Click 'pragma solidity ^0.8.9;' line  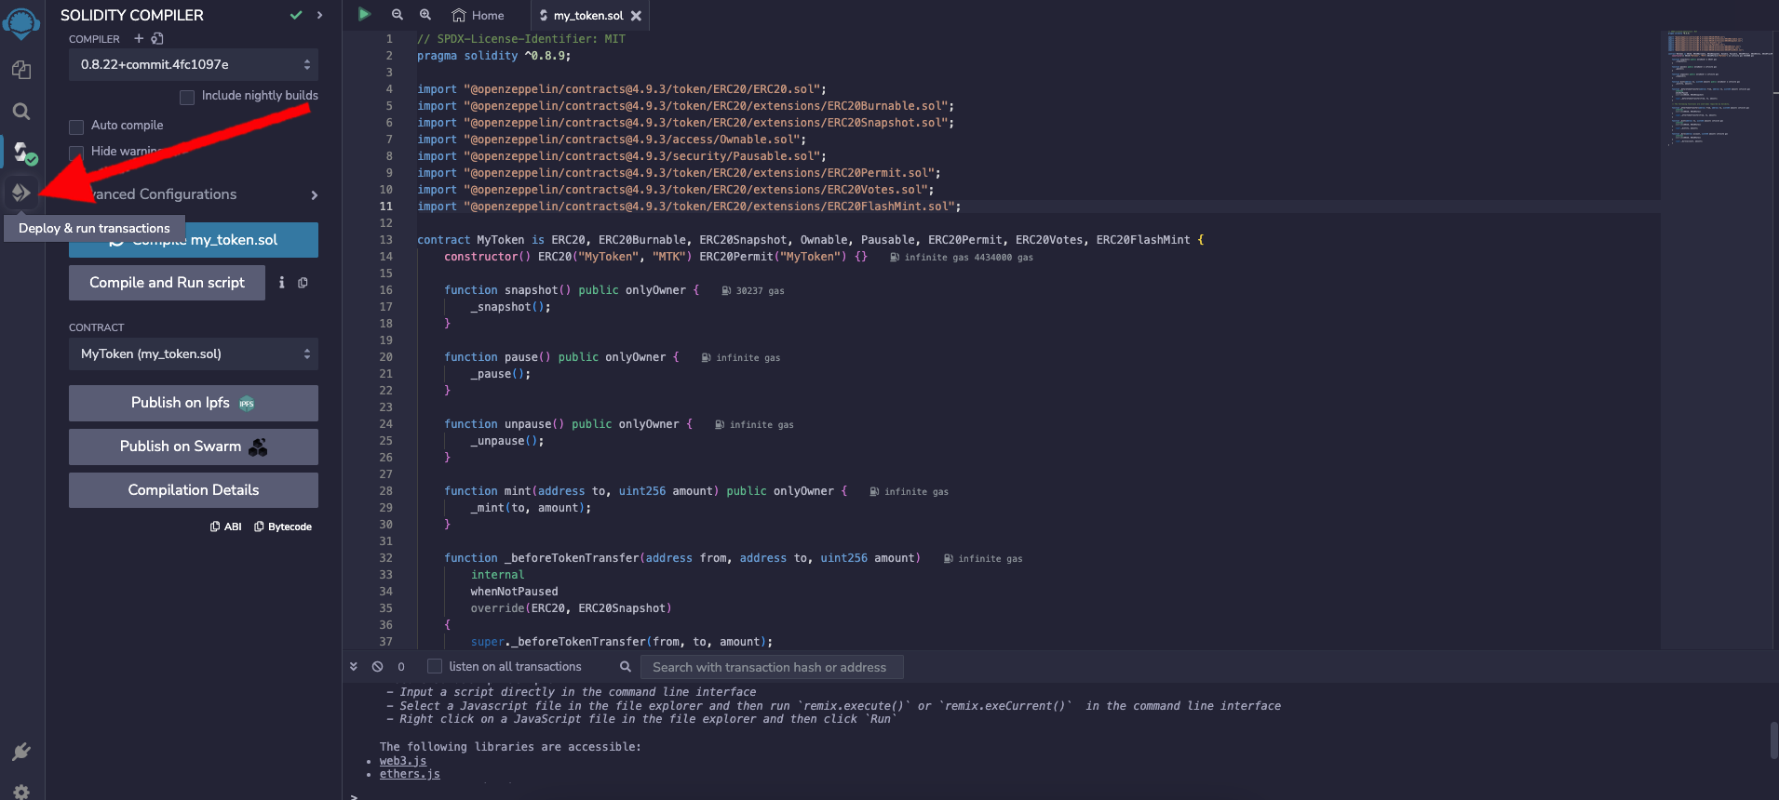pyautogui.click(x=493, y=56)
